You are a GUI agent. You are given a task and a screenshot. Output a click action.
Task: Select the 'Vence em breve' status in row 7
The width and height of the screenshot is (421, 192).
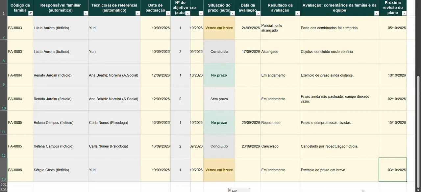tap(219, 28)
